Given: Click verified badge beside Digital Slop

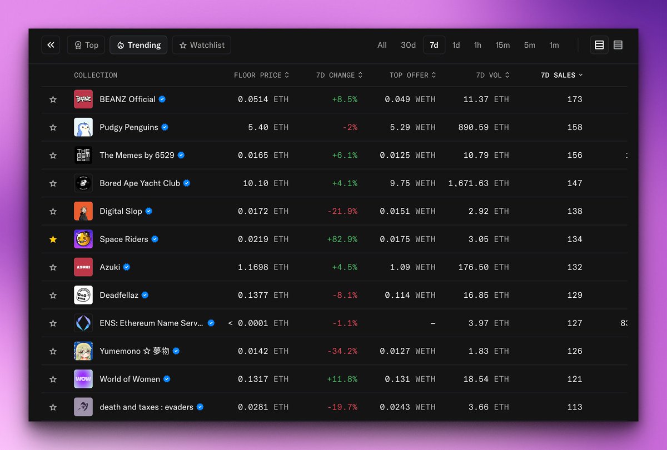Looking at the screenshot, I should click(149, 211).
